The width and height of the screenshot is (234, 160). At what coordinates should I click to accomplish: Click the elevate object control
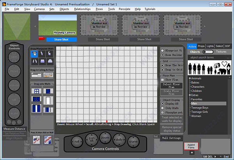(x=14, y=85)
